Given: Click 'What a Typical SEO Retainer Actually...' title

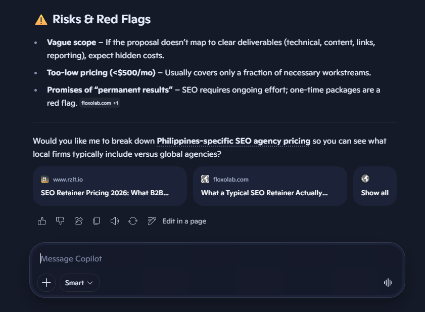Looking at the screenshot, I should coord(264,193).
